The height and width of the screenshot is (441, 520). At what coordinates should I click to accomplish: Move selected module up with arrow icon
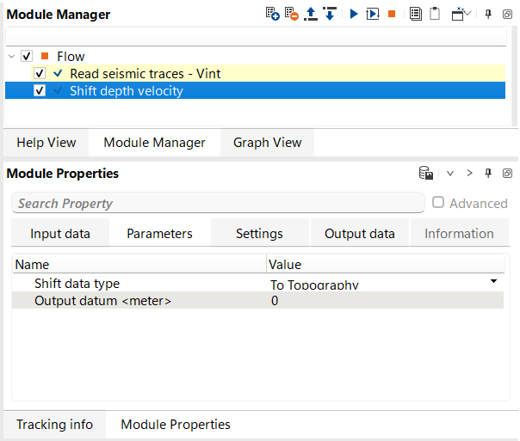pos(311,14)
